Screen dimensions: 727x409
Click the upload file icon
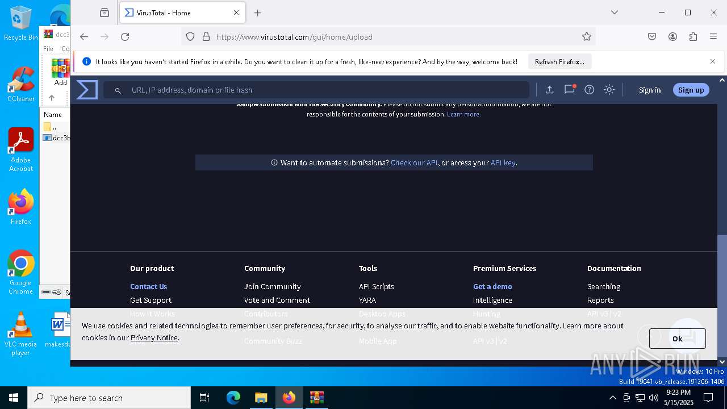(549, 90)
